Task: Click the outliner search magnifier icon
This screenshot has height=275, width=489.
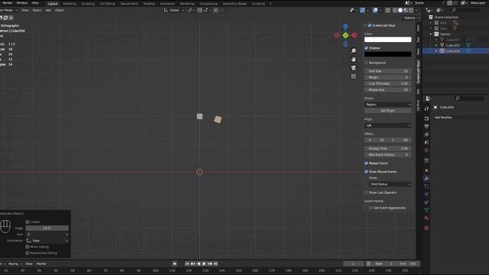Action: pos(454,10)
